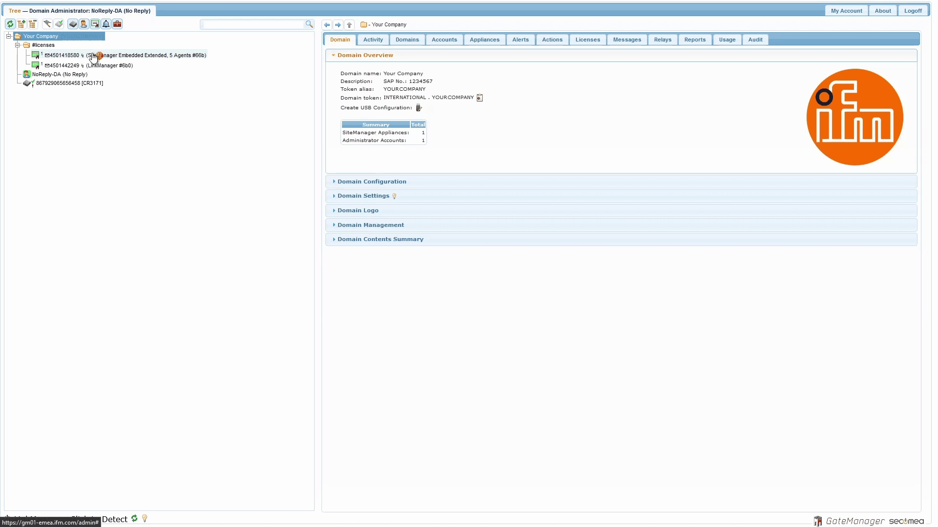938x527 pixels.
Task: Click the refresh tree icon
Action: pyautogui.click(x=10, y=24)
